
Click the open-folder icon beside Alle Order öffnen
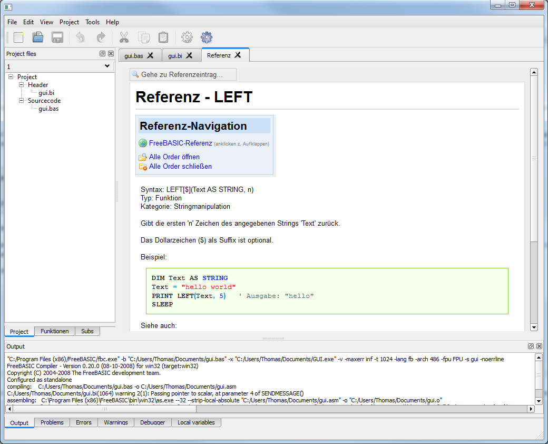[x=143, y=157]
